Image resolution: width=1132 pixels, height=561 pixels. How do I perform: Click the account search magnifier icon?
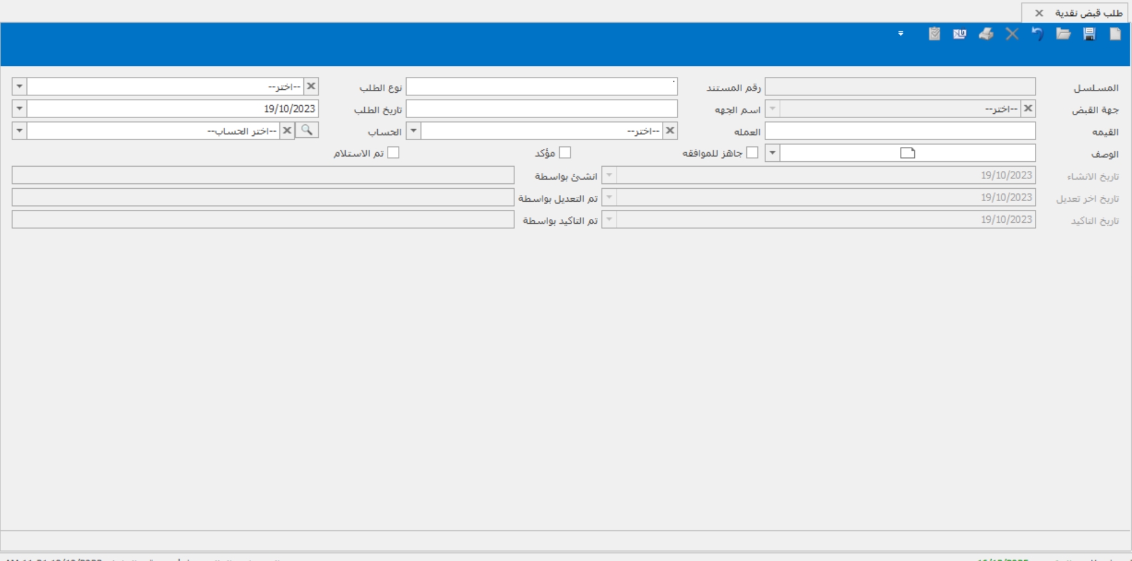coord(306,130)
